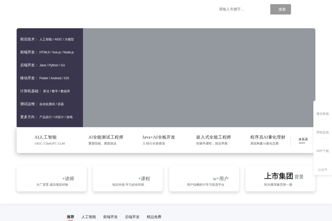332x221 pixels.
Task: Select Java / Python / Go text
Action: click(52, 65)
